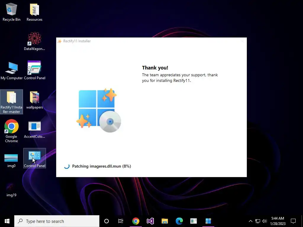Open Chrome from the taskbar
Screen dimensions: 303x227
click(x=136, y=221)
